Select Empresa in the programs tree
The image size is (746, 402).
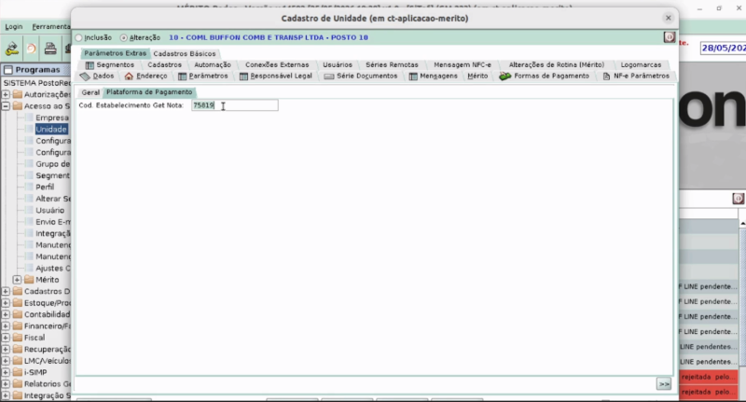52,118
